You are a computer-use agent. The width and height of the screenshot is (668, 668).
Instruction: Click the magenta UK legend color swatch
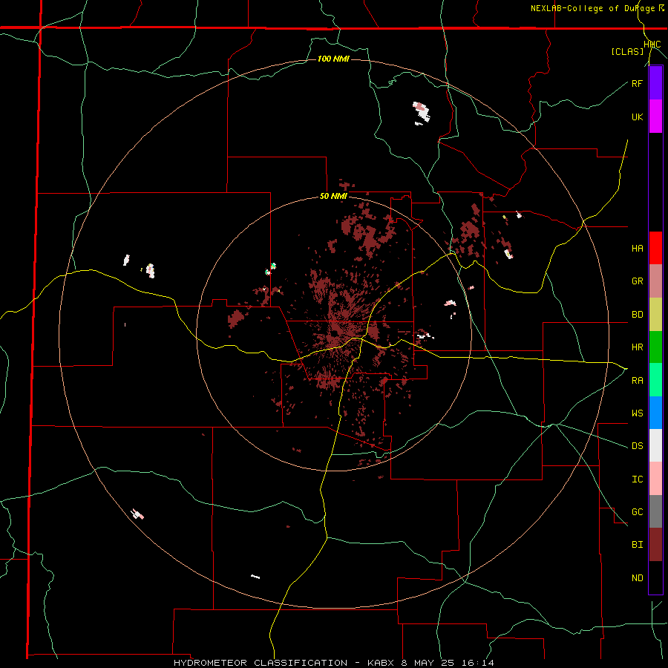655,117
